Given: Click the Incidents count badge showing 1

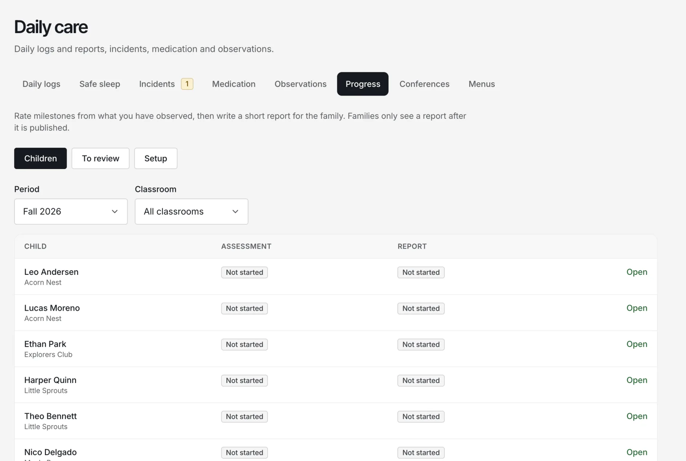Looking at the screenshot, I should pyautogui.click(x=187, y=84).
